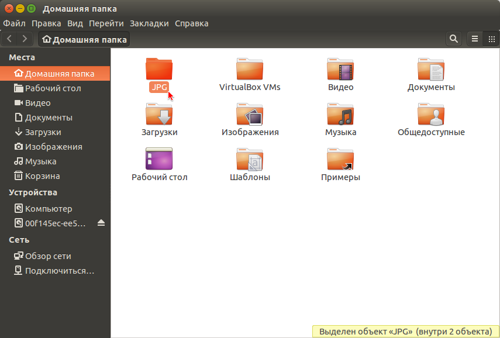Select the Музыка folder in file grid
The height and width of the screenshot is (338, 500).
(x=340, y=114)
